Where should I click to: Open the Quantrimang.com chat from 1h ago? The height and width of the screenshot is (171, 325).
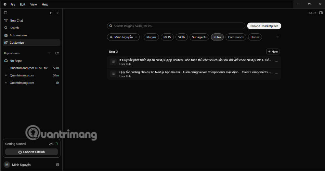coord(32,83)
